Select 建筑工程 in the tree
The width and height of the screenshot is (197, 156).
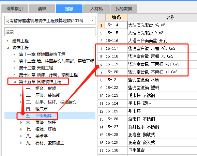click(20, 41)
